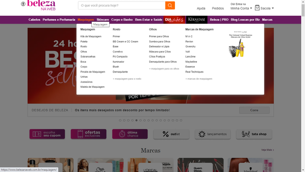Image resolution: width=305 pixels, height=172 pixels.
Task: Click Real Techniques brand link
Action: point(194,72)
